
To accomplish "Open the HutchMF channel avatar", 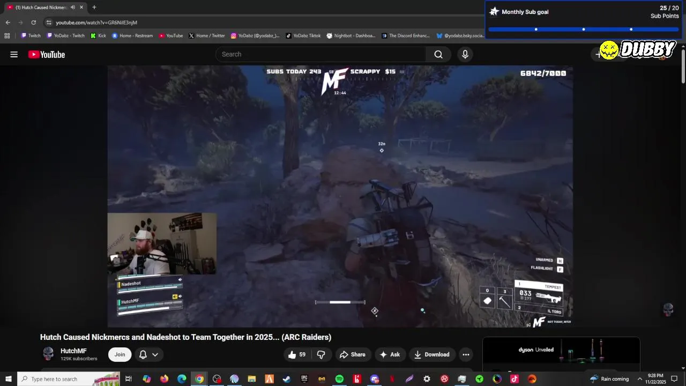I will 48,354.
